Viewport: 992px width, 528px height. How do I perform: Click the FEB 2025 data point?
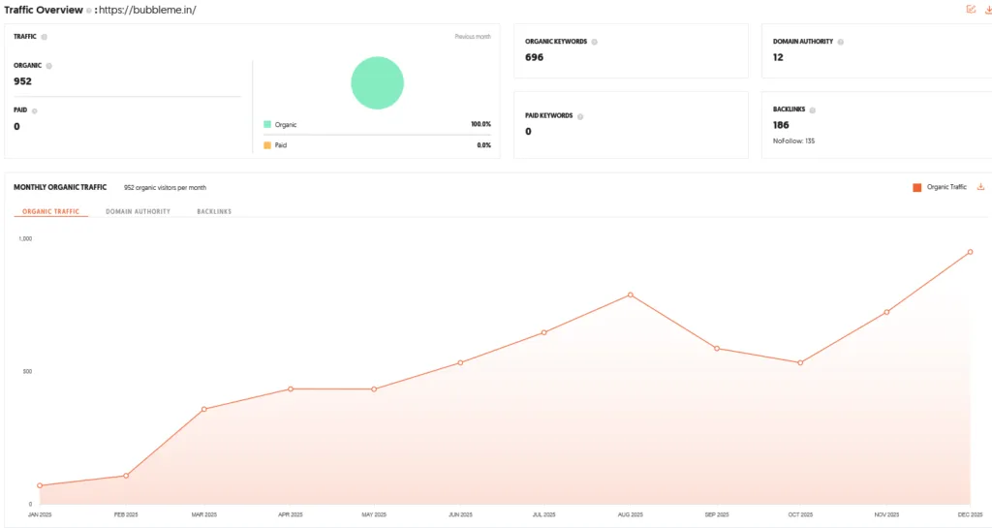[126, 476]
